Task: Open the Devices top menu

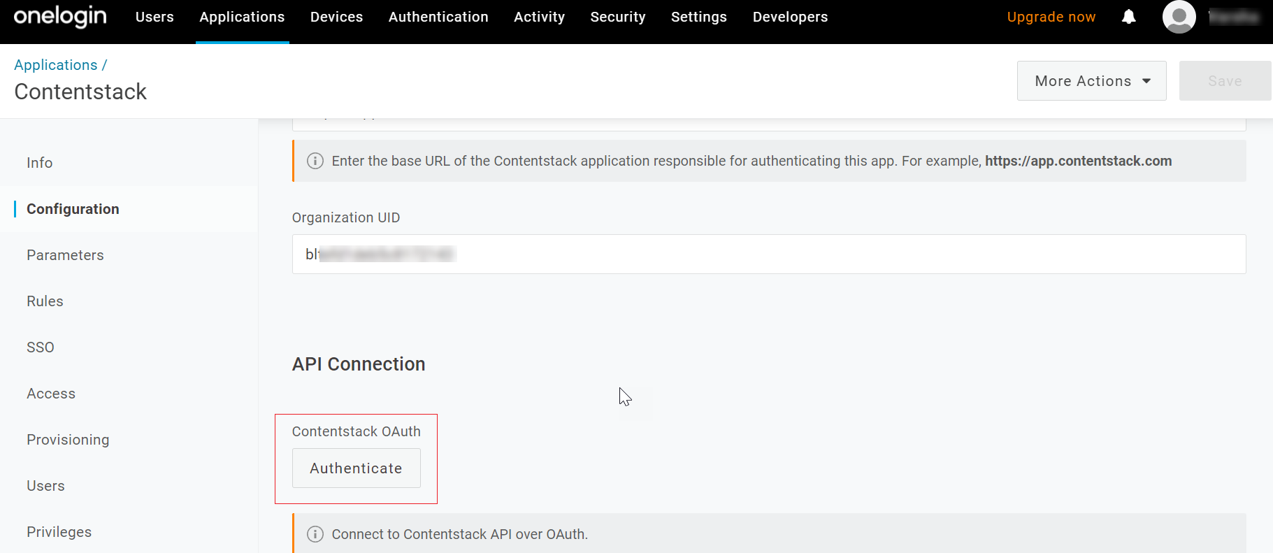Action: [336, 17]
